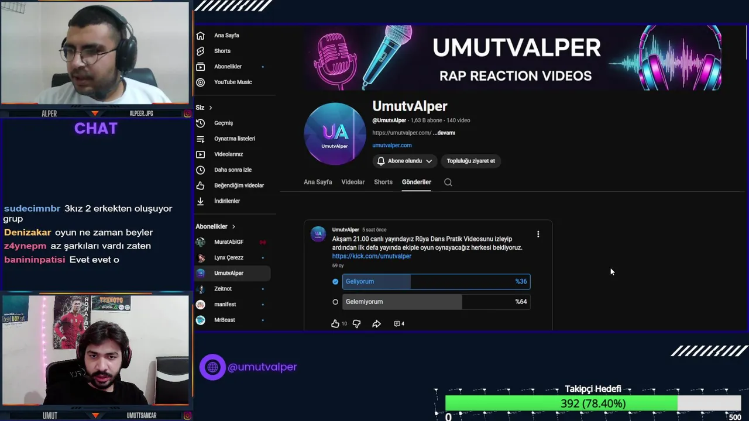Click the globe icon beside @umutvalper
The image size is (749, 421).
tap(212, 367)
